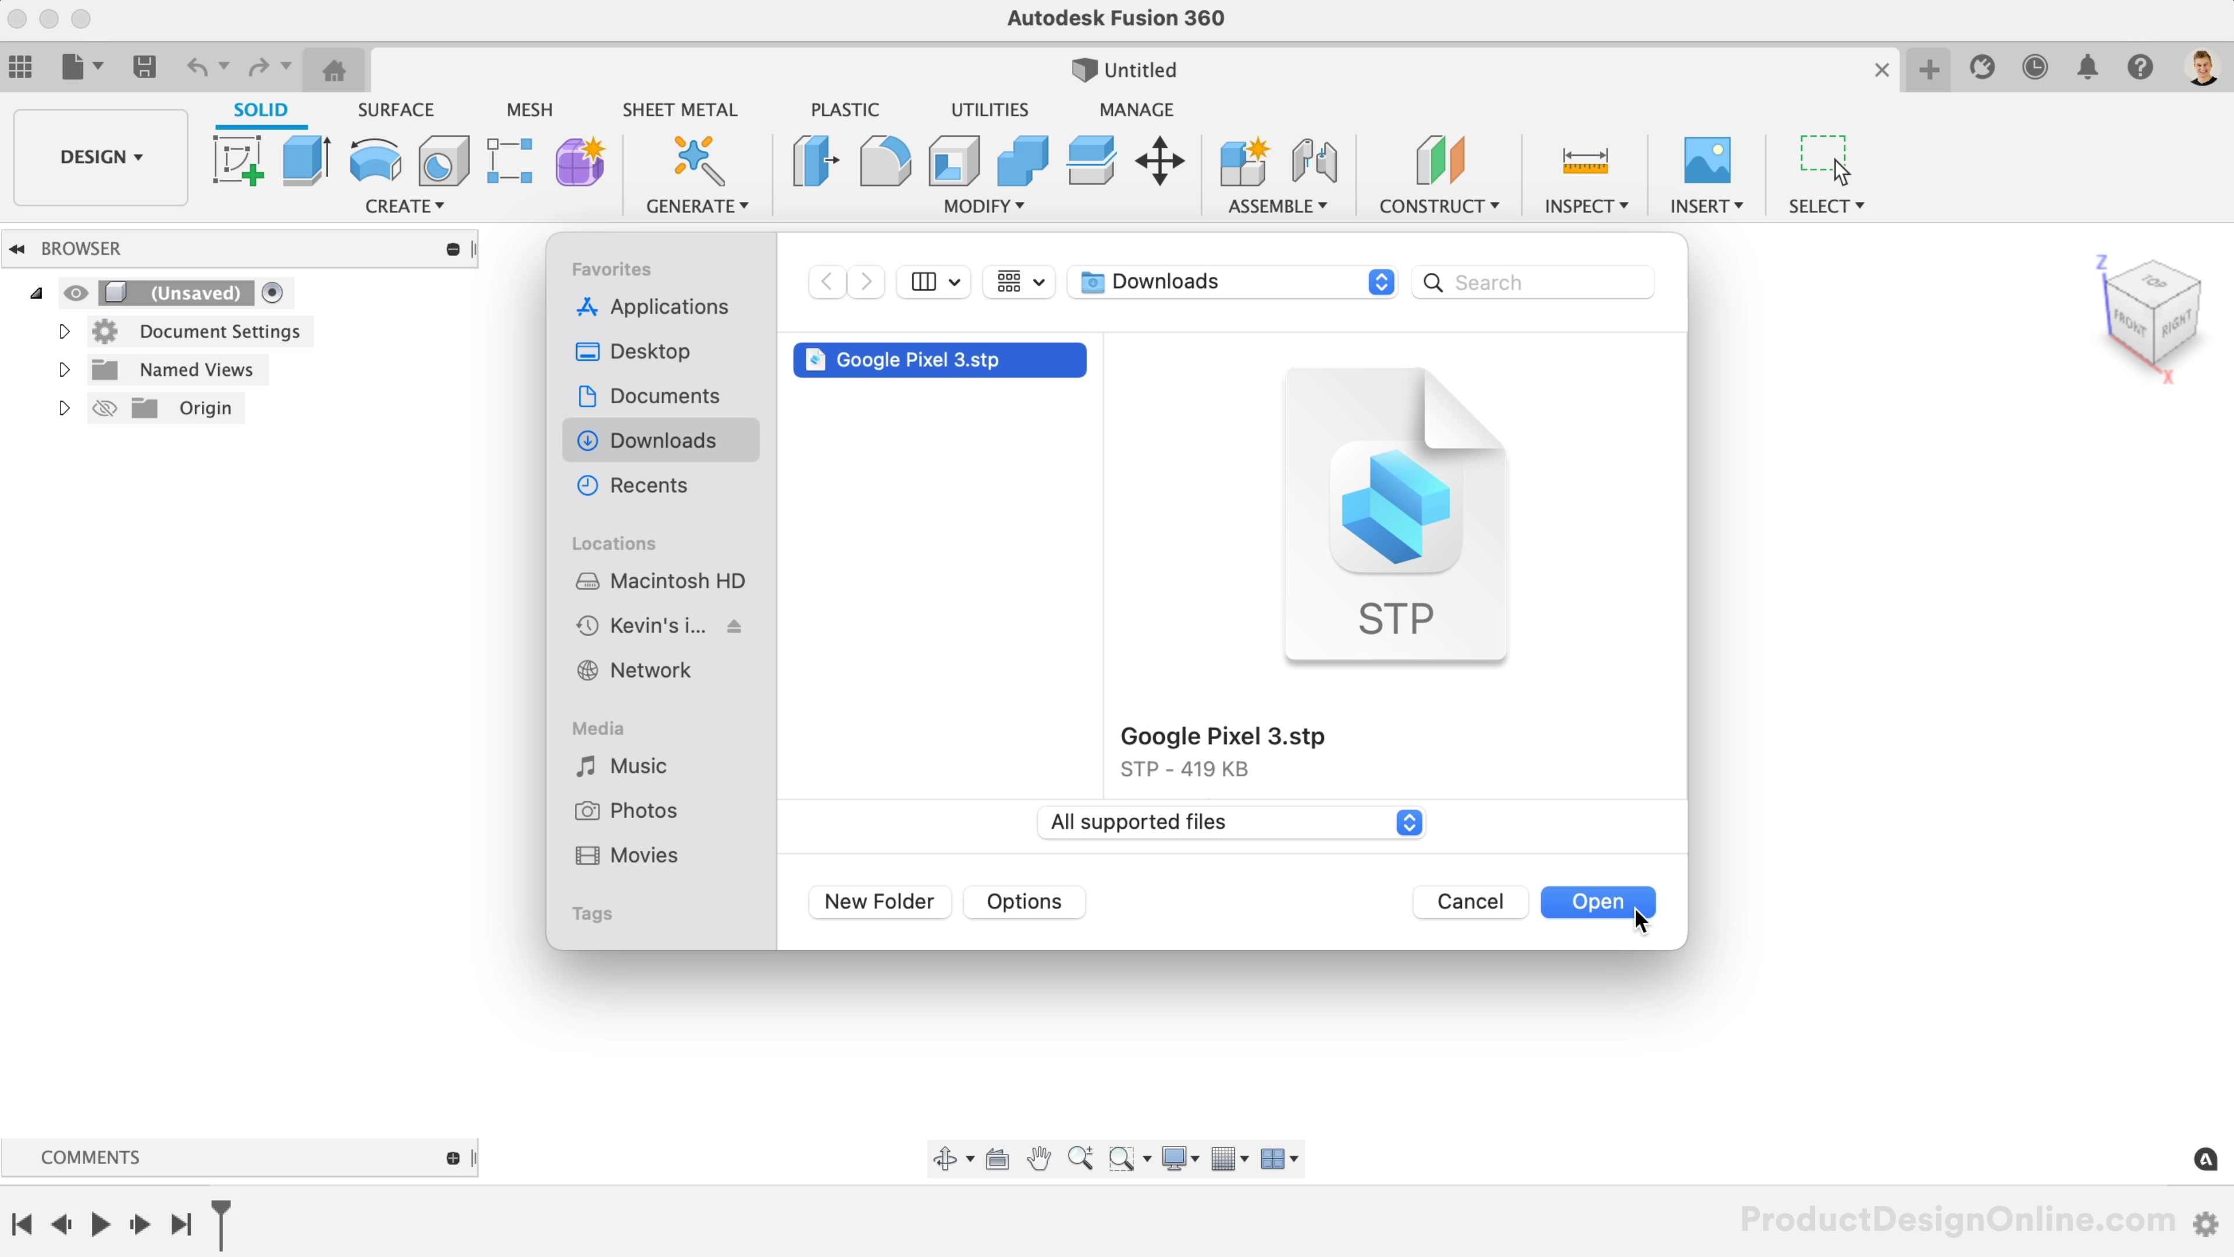The image size is (2234, 1257).
Task: Switch to the SURFACE tab
Action: coord(396,110)
